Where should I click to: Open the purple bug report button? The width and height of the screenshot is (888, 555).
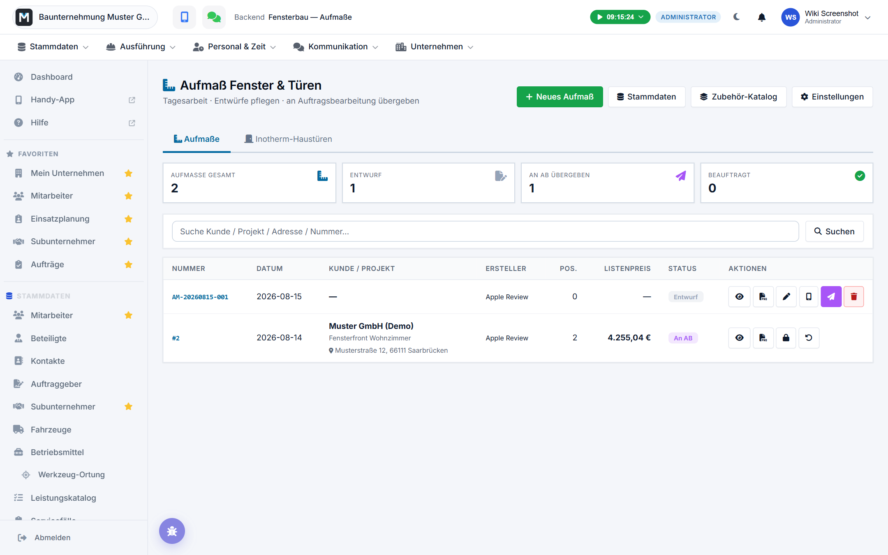[172, 531]
